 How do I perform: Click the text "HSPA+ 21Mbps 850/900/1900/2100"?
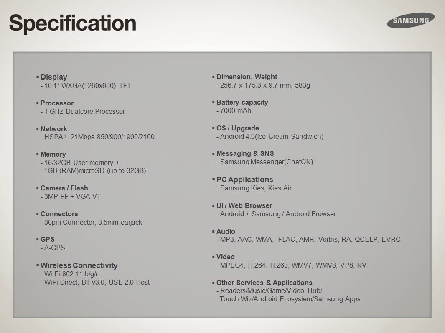point(99,137)
